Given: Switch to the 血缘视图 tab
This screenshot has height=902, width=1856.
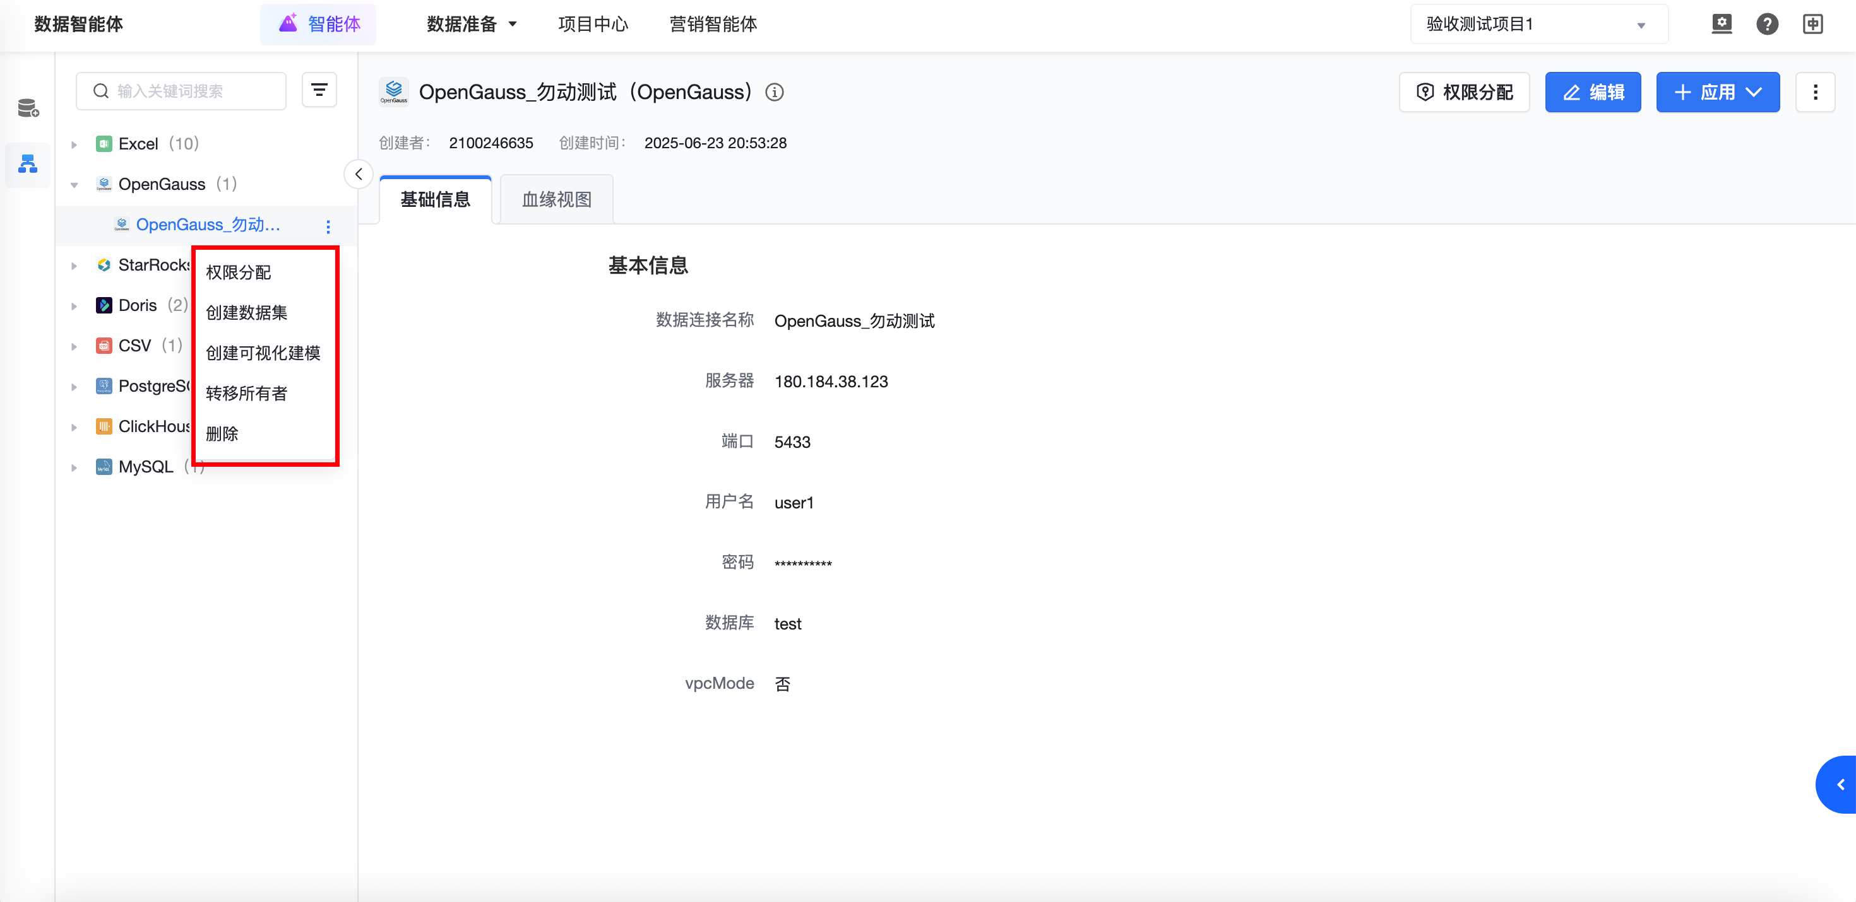Looking at the screenshot, I should pos(556,199).
